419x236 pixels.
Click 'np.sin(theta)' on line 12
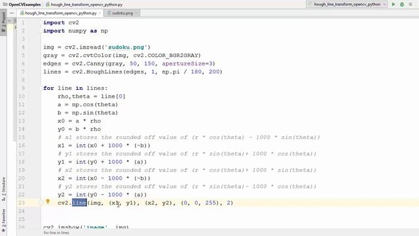coord(95,113)
